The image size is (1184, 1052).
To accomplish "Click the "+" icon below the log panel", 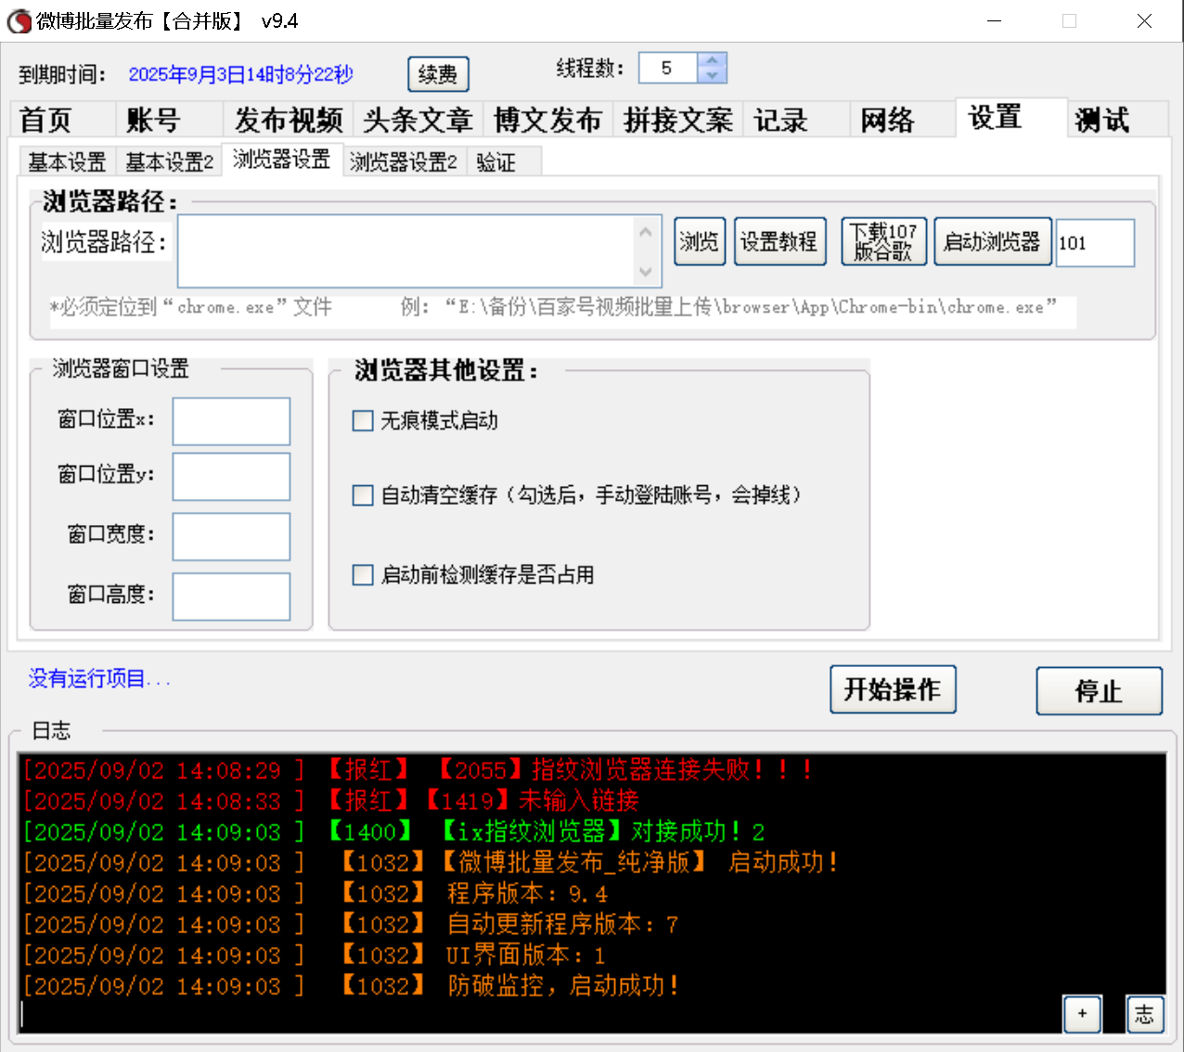I will [x=1081, y=1014].
